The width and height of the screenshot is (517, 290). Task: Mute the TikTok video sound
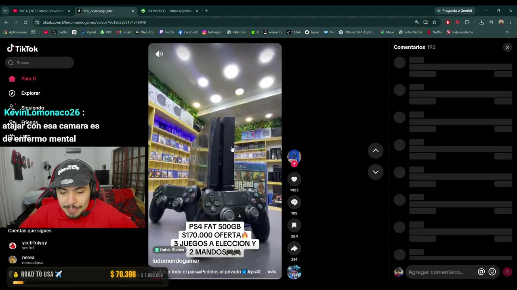pyautogui.click(x=159, y=54)
